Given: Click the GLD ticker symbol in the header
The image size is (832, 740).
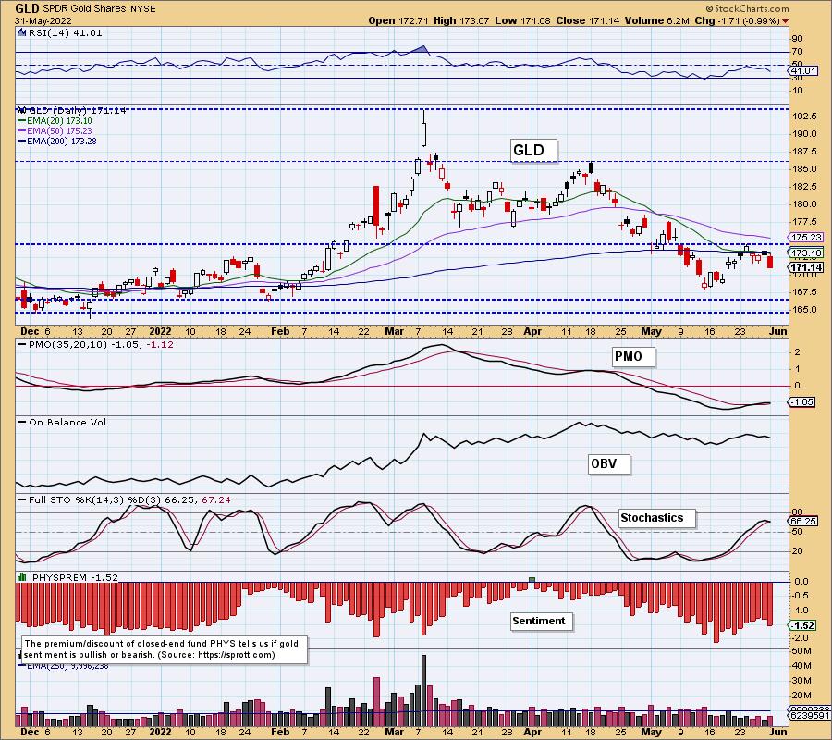Looking at the screenshot, I should pyautogui.click(x=28, y=8).
